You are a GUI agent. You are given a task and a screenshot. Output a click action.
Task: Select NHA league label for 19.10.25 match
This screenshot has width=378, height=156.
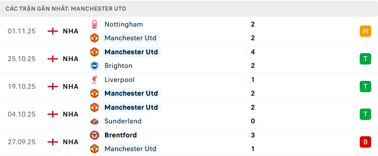(x=70, y=87)
